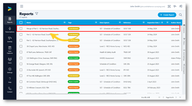Click the app logo in the sidebar
This screenshot has width=192, height=106.
pos(10,9)
